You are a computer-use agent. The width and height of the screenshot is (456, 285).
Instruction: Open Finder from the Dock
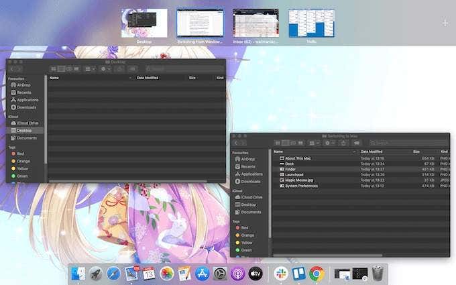78,274
